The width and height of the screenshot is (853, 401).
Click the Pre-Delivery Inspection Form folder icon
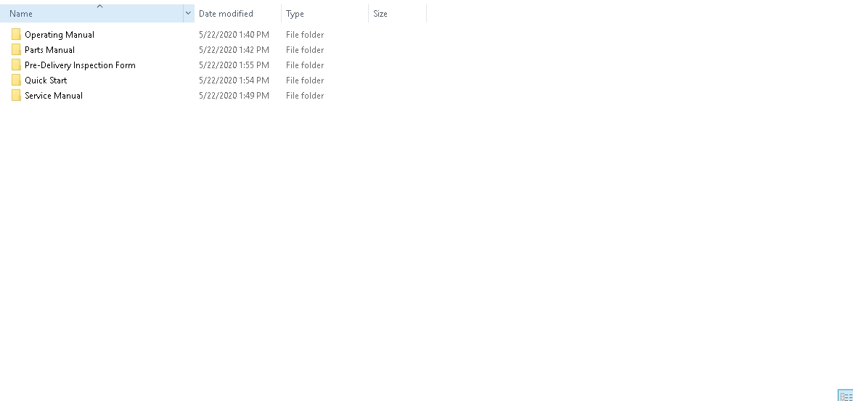coord(16,65)
